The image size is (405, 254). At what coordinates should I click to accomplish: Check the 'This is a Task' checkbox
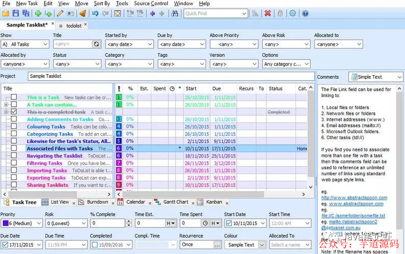(14, 97)
